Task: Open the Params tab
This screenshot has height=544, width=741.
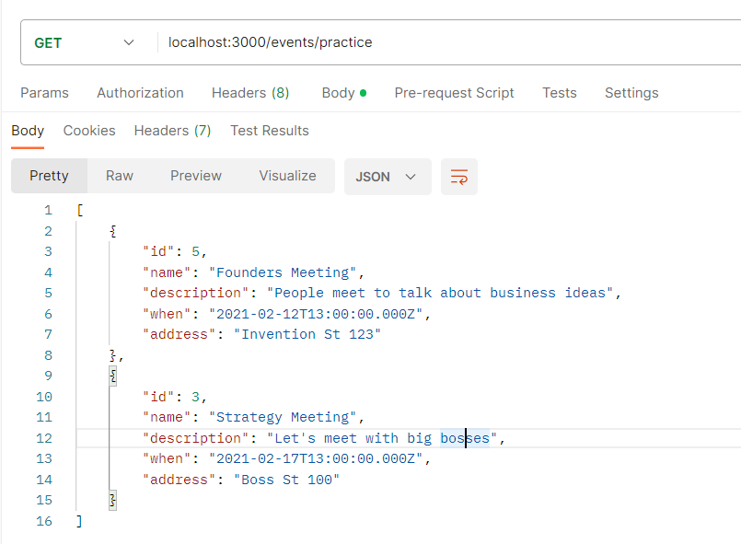Action: coord(44,93)
